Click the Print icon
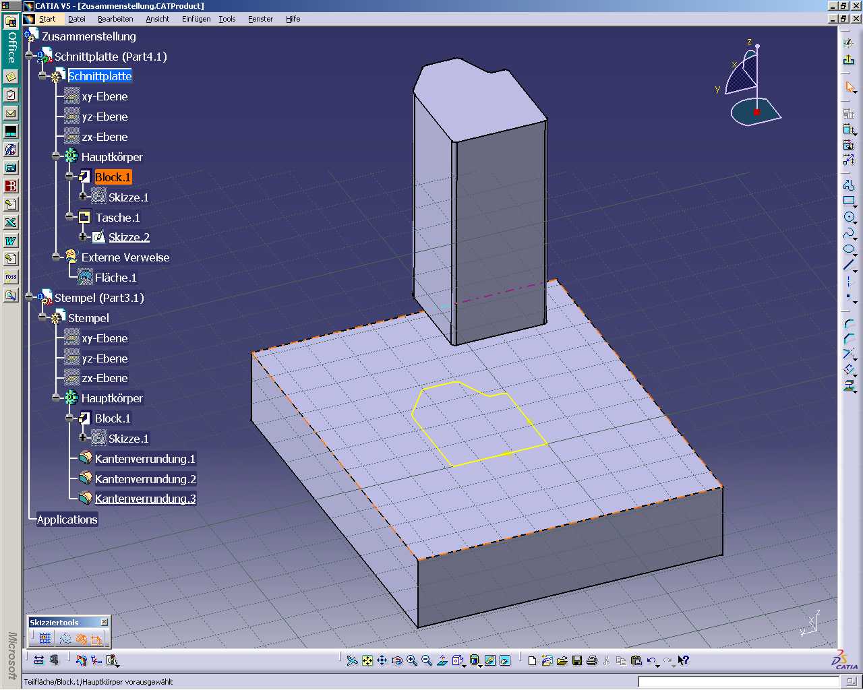863x690 pixels. [592, 660]
